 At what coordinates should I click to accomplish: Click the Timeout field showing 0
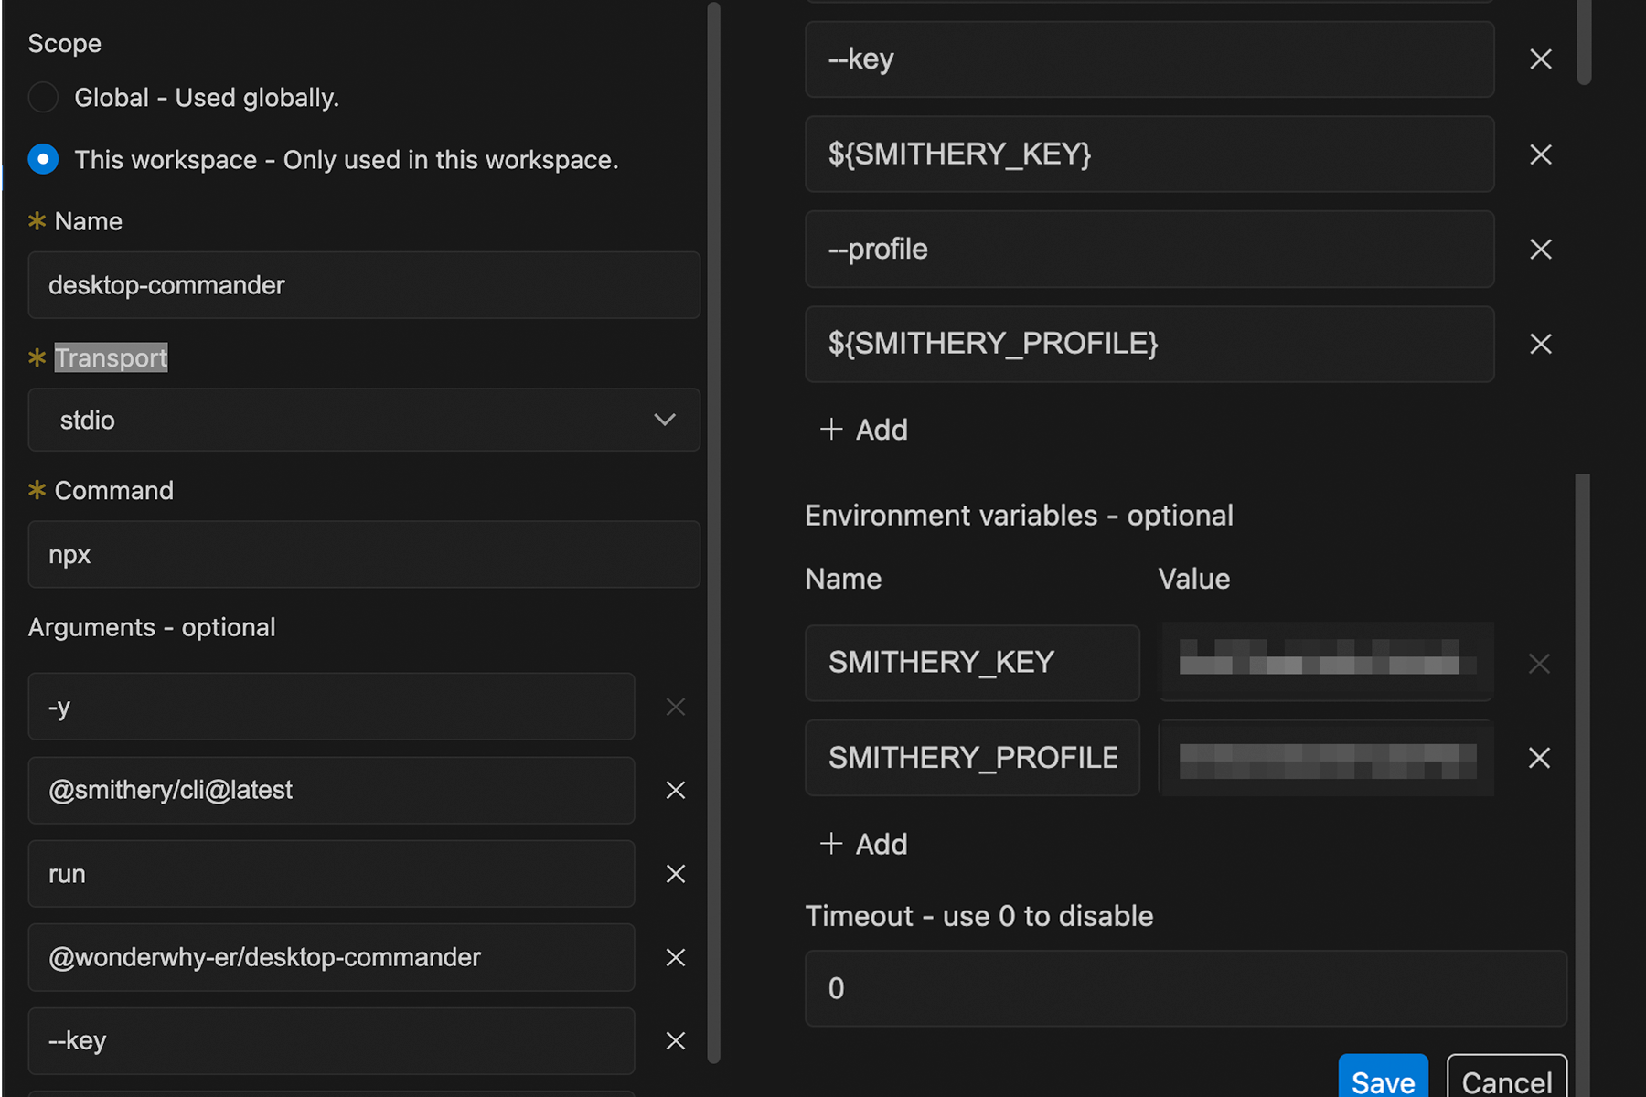pyautogui.click(x=1186, y=988)
